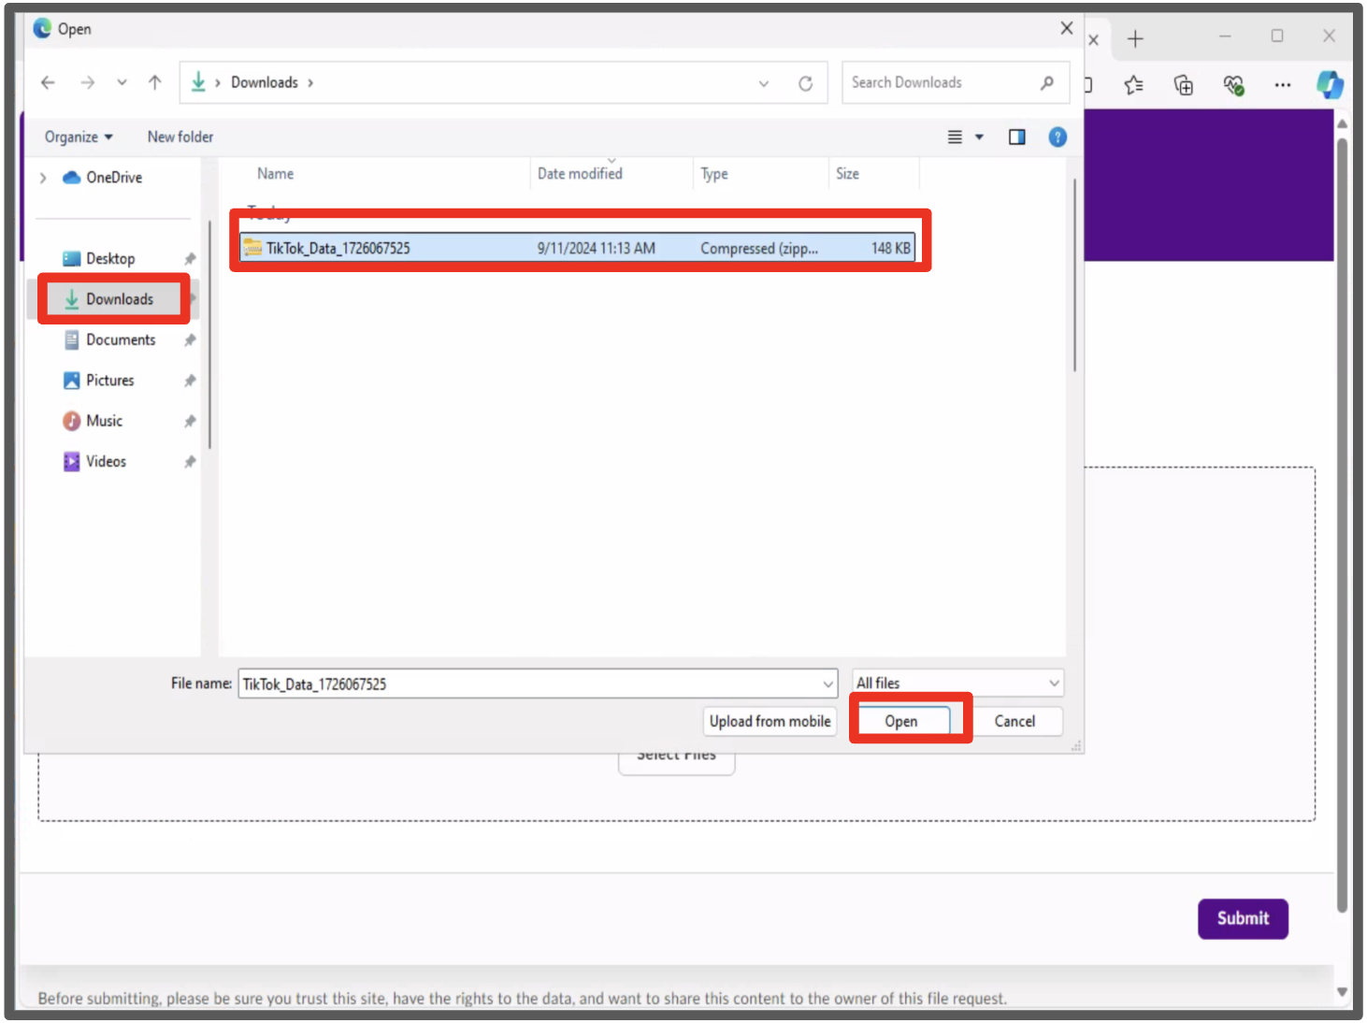Open the browser Collections icon
The height and width of the screenshot is (1023, 1367).
1184,85
